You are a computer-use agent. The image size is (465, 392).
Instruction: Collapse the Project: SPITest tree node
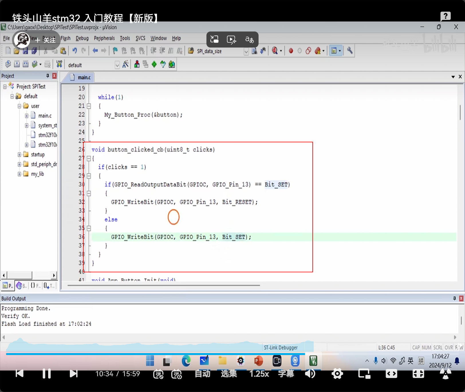click(x=5, y=86)
